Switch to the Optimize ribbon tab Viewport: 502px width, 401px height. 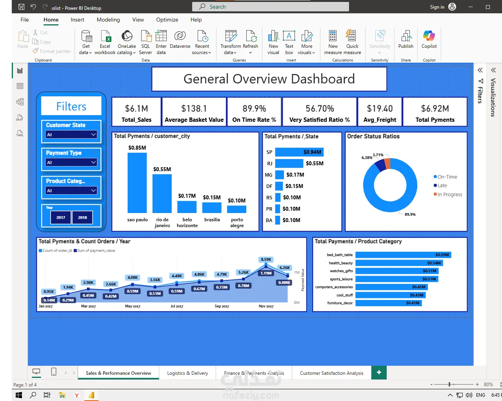coord(167,20)
